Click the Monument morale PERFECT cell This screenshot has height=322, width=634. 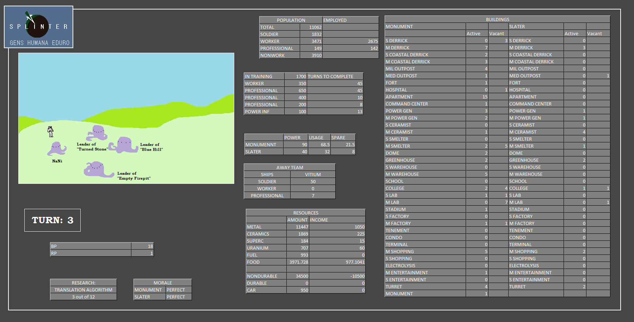point(178,290)
